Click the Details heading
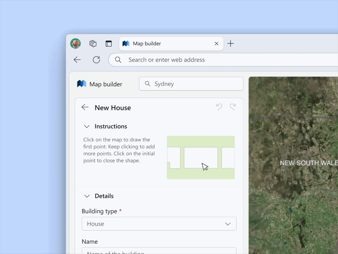The width and height of the screenshot is (338, 254). click(x=104, y=196)
